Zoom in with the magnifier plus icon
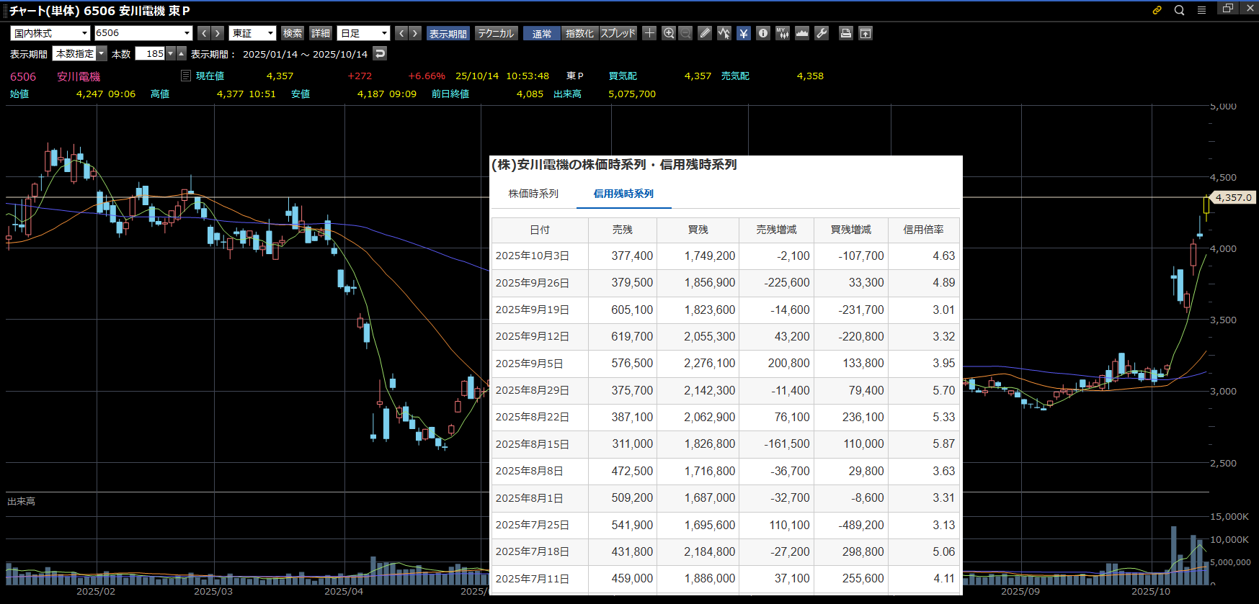The image size is (1259, 604). point(669,33)
